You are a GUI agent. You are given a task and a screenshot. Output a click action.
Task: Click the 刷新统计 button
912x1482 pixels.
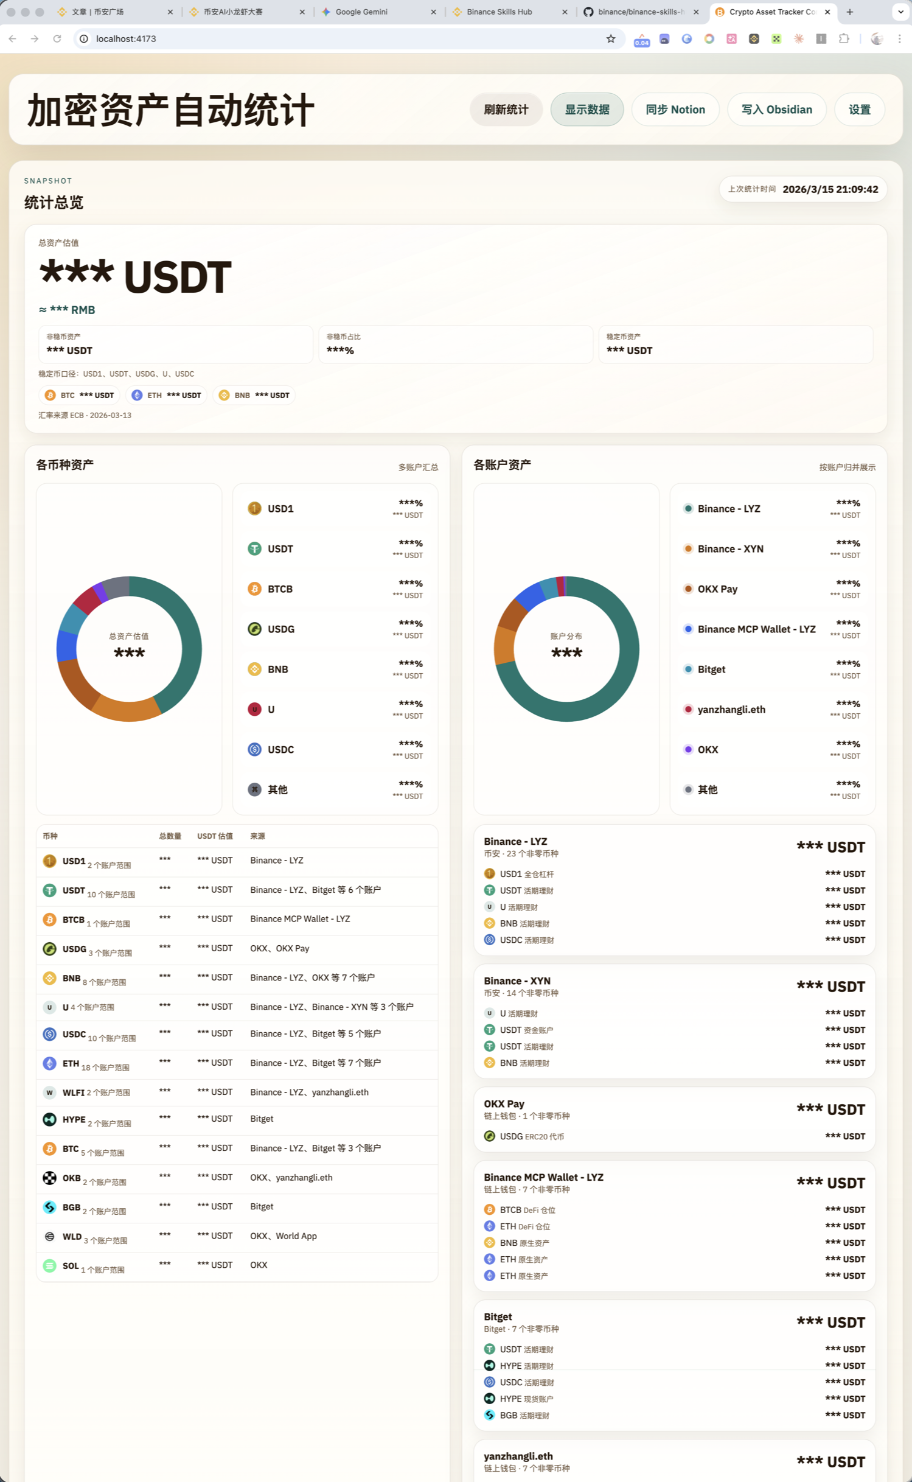pos(506,110)
